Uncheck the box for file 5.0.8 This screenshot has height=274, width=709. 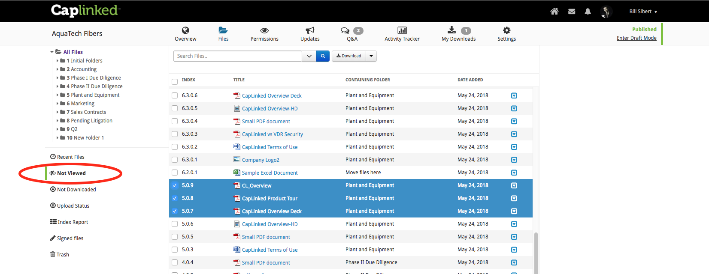click(x=175, y=198)
